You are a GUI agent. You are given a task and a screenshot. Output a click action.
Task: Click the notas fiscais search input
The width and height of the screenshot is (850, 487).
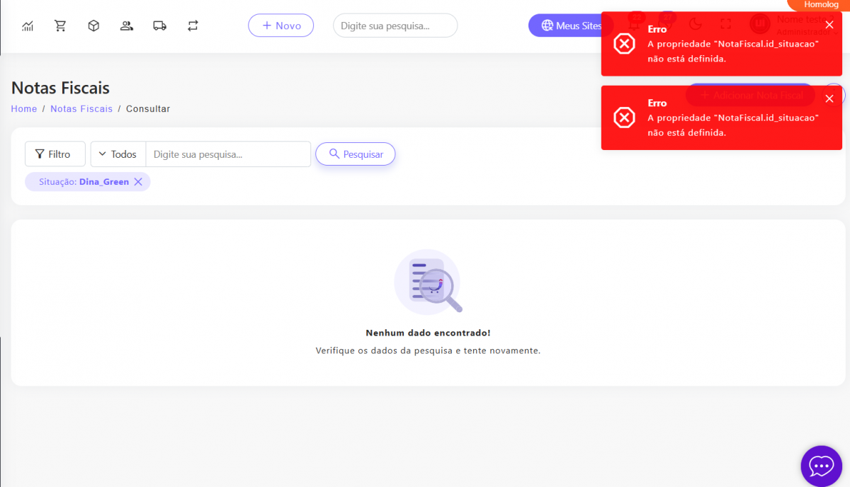click(x=227, y=154)
